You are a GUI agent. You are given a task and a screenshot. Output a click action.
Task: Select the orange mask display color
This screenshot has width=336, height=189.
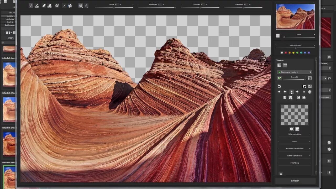coord(290,53)
